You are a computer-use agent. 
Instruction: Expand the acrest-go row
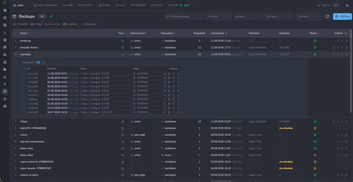[x=15, y=41]
